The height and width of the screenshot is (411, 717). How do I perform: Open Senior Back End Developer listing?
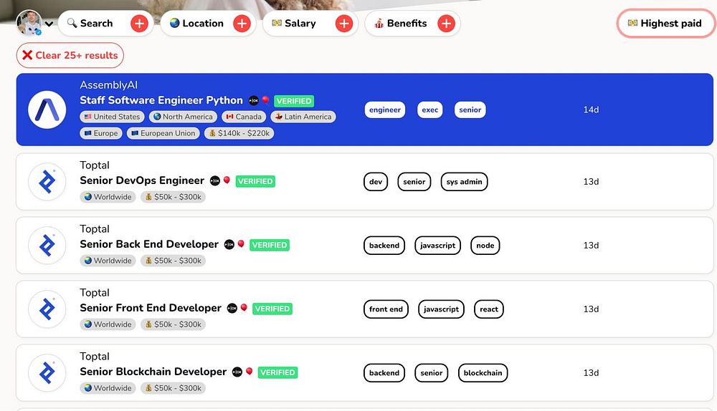149,244
